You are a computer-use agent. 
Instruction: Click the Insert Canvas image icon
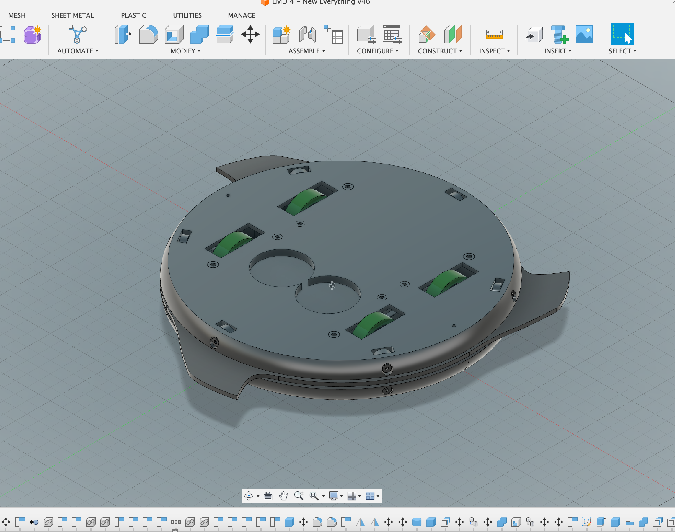coord(584,34)
